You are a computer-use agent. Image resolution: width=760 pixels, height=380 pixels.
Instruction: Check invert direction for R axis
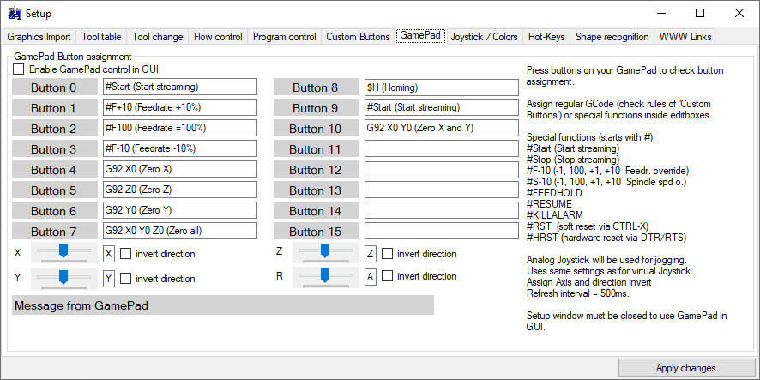pos(388,276)
